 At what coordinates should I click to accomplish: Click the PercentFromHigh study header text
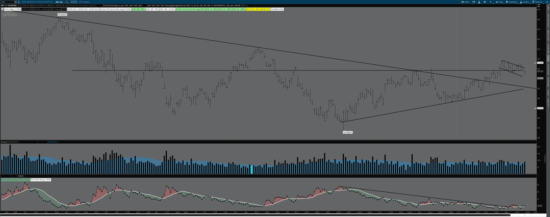[x=114, y=5]
